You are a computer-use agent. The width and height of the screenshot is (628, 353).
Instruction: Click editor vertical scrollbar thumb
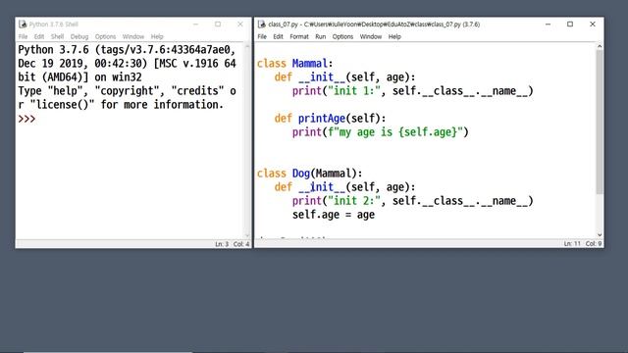coord(600,122)
